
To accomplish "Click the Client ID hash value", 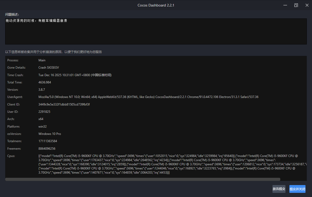I will [64, 104].
